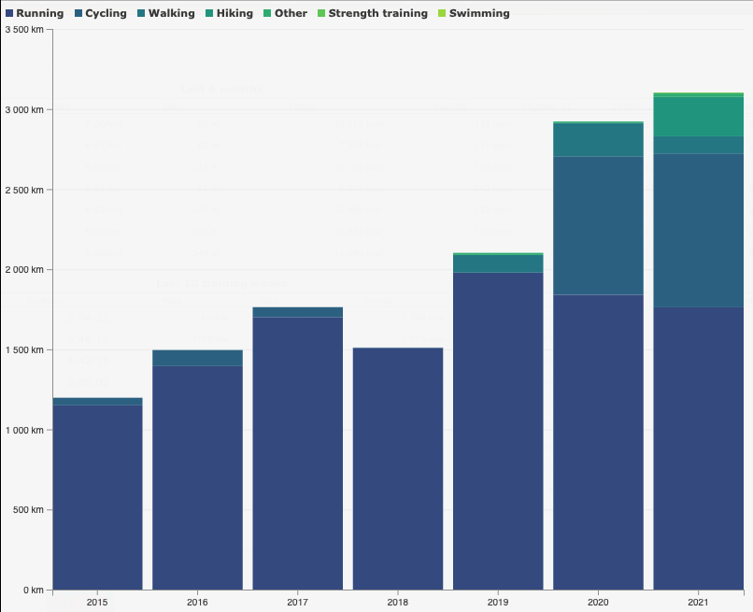753x612 pixels.
Task: Click the 2019 Walking bar segment
Action: coord(498,263)
